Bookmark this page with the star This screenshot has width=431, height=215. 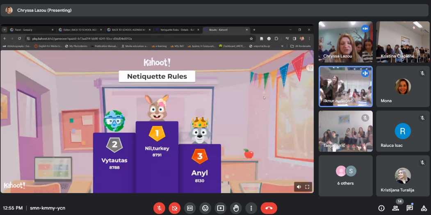point(251,38)
